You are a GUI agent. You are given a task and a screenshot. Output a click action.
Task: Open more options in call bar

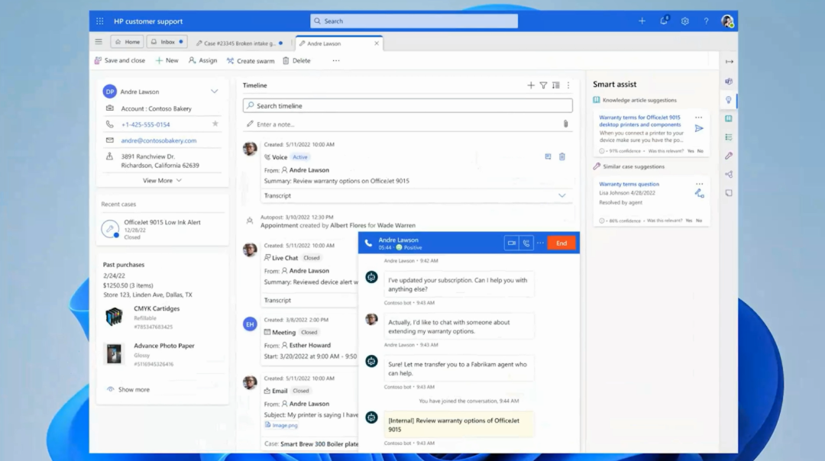pos(540,243)
